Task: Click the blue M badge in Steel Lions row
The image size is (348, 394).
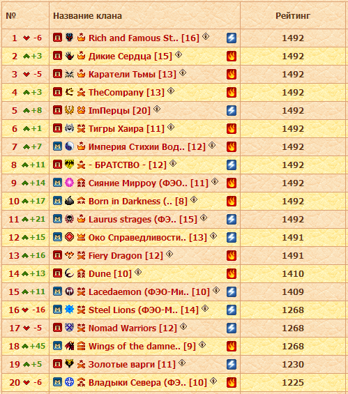Action: [58, 310]
